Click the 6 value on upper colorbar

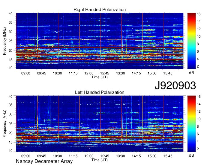point(198,52)
